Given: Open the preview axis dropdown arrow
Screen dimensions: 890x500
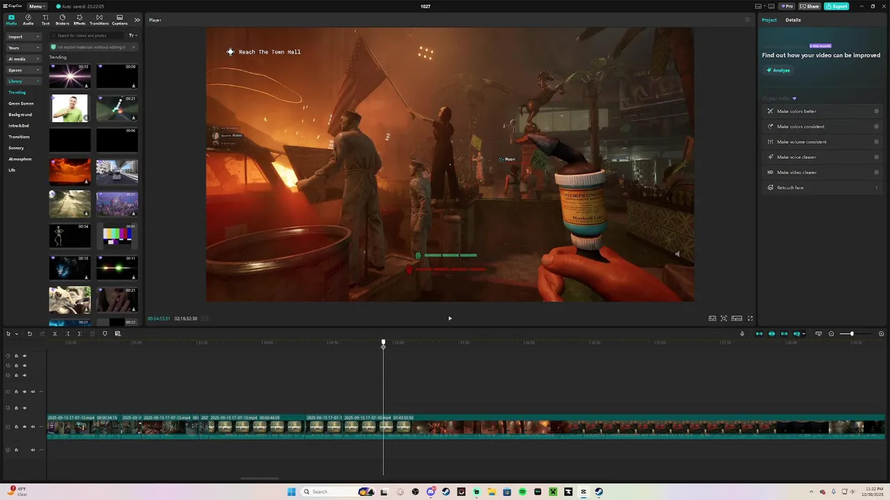Looking at the screenshot, I should click(x=804, y=333).
